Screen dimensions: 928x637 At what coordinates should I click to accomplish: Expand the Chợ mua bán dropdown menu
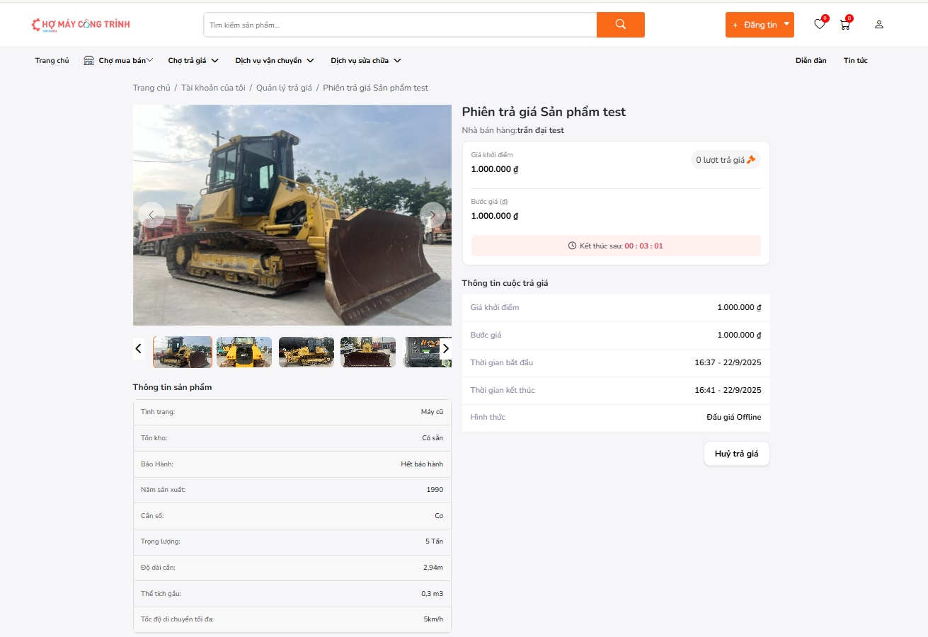tap(118, 61)
